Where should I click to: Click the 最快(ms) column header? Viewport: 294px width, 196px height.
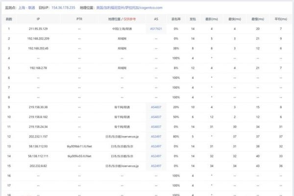pos(235,19)
